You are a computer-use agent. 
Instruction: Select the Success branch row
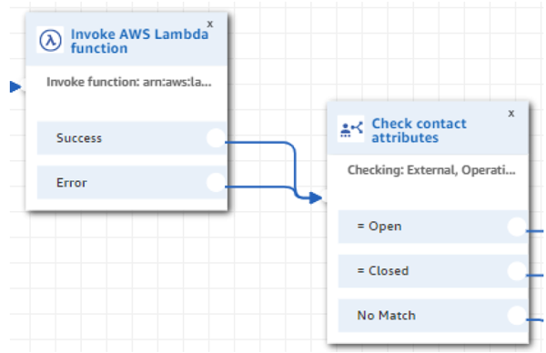pyautogui.click(x=132, y=138)
